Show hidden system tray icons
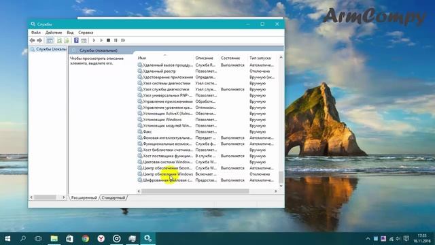435x245 pixels. coord(368,239)
